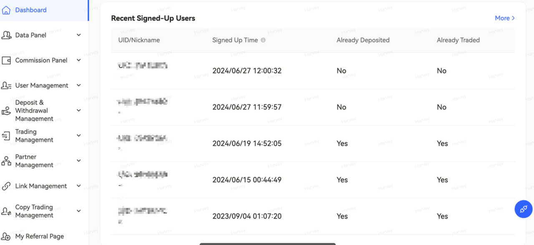Click the User Management icon

point(6,85)
